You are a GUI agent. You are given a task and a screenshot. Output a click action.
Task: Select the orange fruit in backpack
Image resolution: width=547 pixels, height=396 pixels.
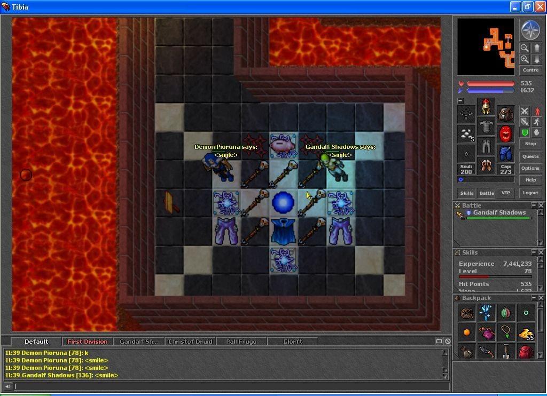pyautogui.click(x=466, y=332)
